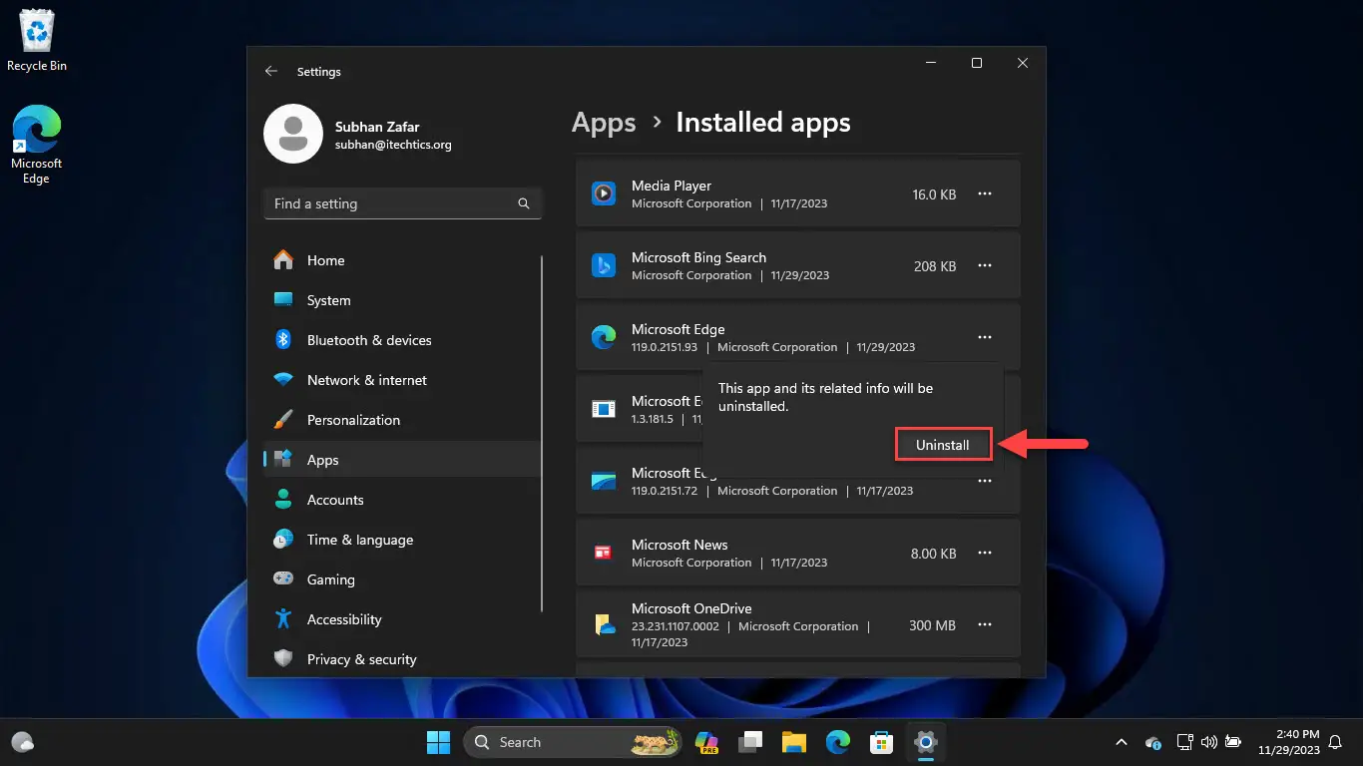Select the Microsoft OneDrive row name

click(x=691, y=608)
